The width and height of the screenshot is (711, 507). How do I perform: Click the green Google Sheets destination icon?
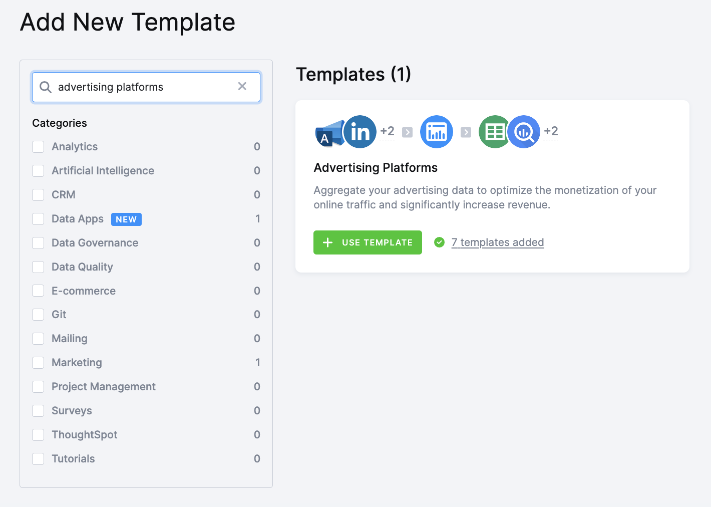coord(494,132)
